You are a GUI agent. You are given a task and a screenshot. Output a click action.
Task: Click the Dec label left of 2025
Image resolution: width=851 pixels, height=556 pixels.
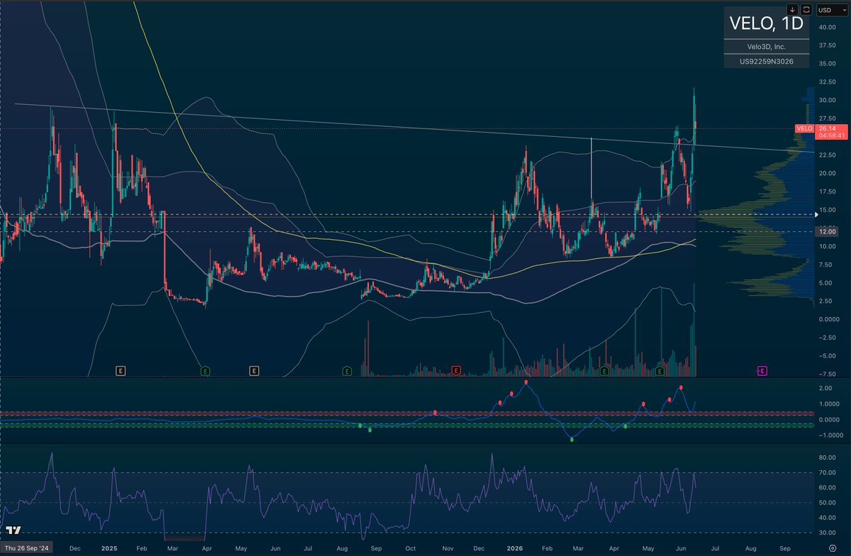coord(77,548)
